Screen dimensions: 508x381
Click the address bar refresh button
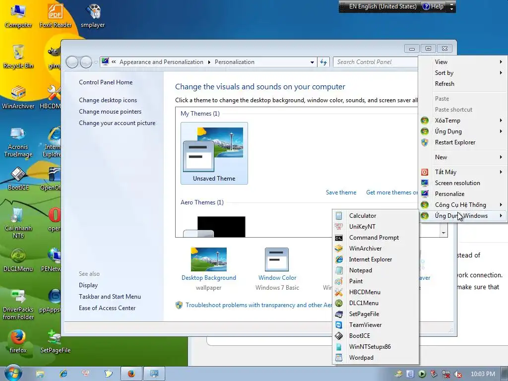click(323, 62)
